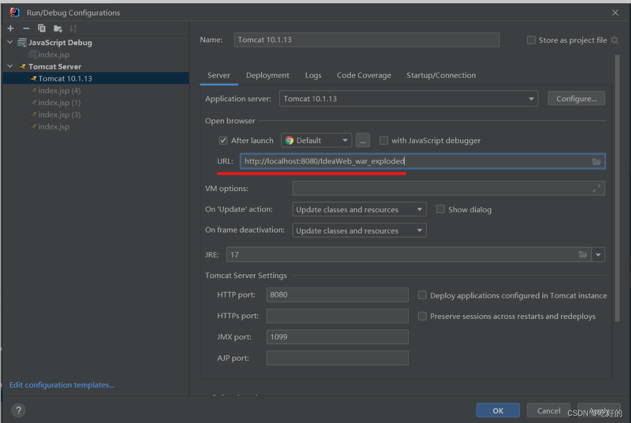
Task: Switch to the Startup/Connection tab
Action: pos(441,75)
